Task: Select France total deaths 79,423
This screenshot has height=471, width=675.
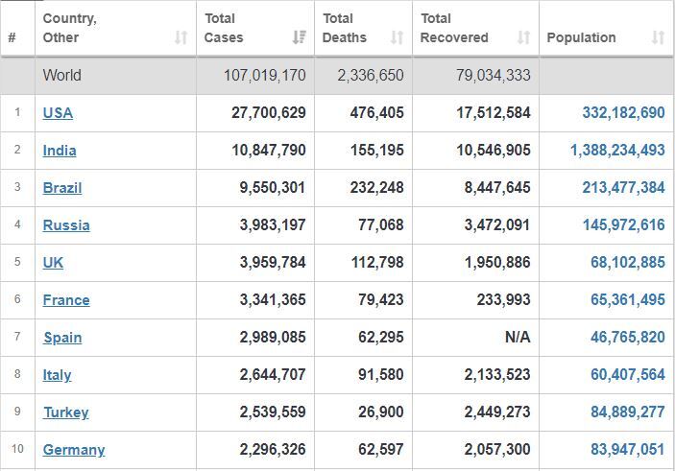Action: click(381, 300)
